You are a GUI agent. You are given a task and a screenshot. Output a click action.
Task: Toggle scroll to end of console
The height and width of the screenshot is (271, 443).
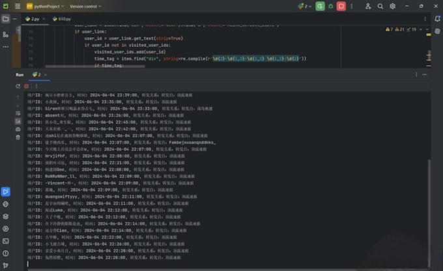tap(18, 121)
